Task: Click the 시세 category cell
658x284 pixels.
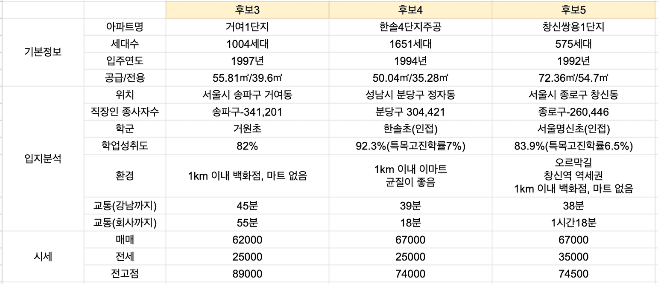Action: (43, 257)
